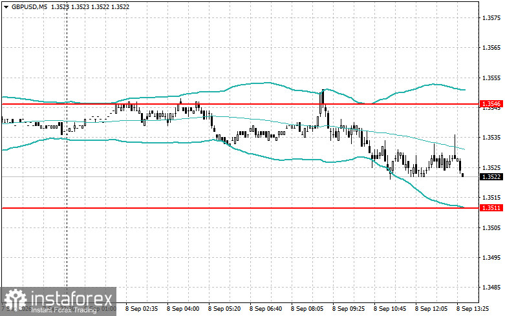The image size is (505, 316).
Task: Select the red 1.3546 price level label
Action: click(491, 103)
